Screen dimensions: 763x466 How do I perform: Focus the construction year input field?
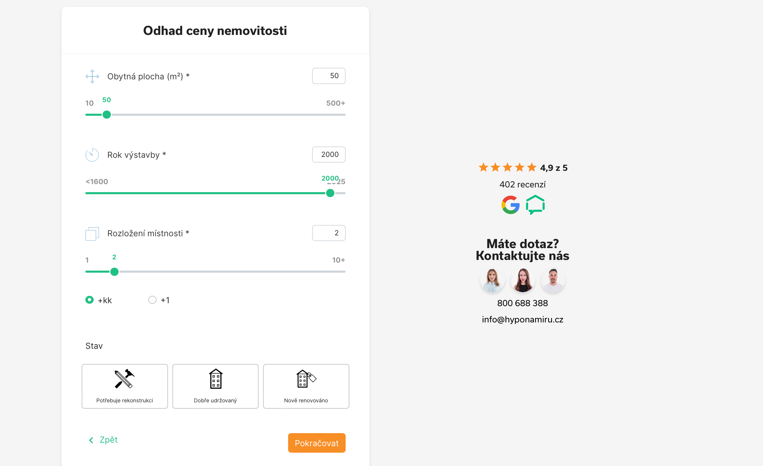pos(328,155)
